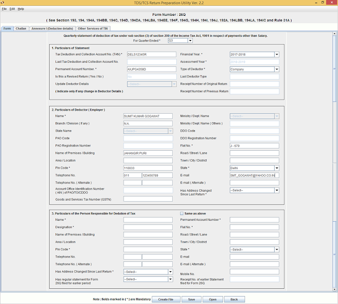This screenshot has width=338, height=304.
Task: Click the deductor Area / Location field
Action: tap(148, 161)
